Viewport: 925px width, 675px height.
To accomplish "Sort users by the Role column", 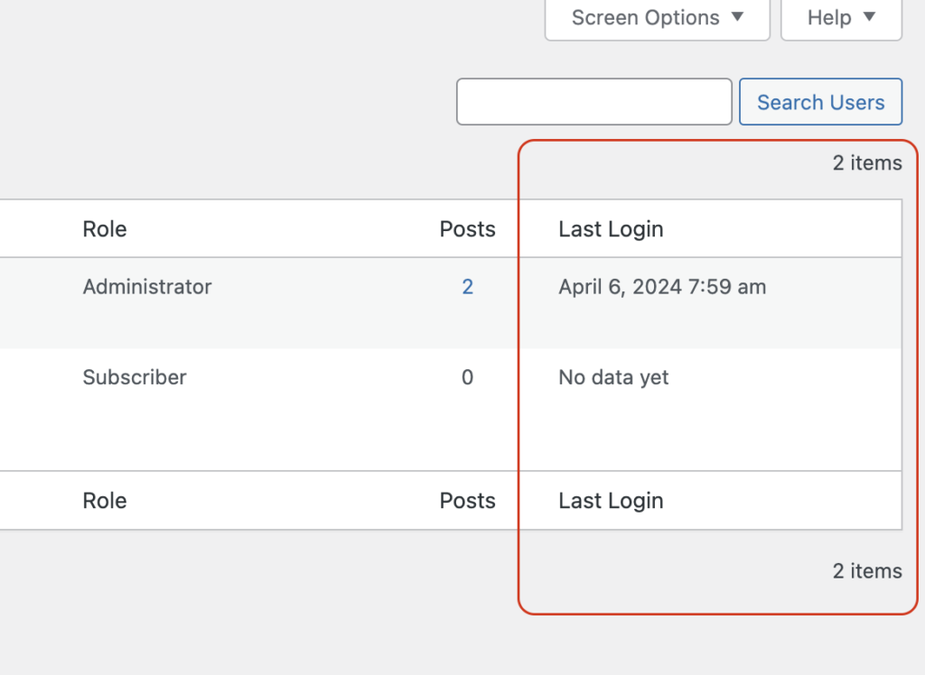I will tap(104, 228).
